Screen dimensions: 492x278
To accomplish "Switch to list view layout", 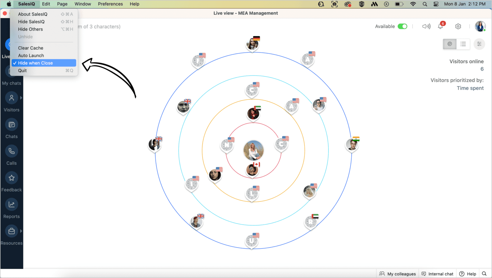I will pos(463,44).
